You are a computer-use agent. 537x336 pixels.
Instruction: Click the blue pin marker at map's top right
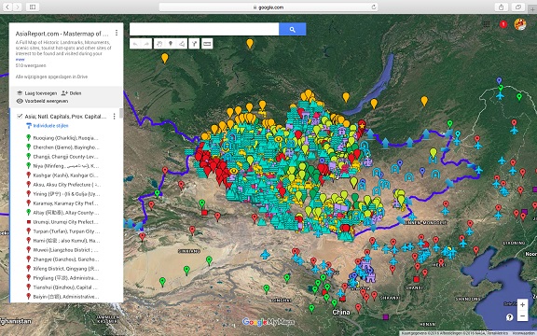(500, 81)
